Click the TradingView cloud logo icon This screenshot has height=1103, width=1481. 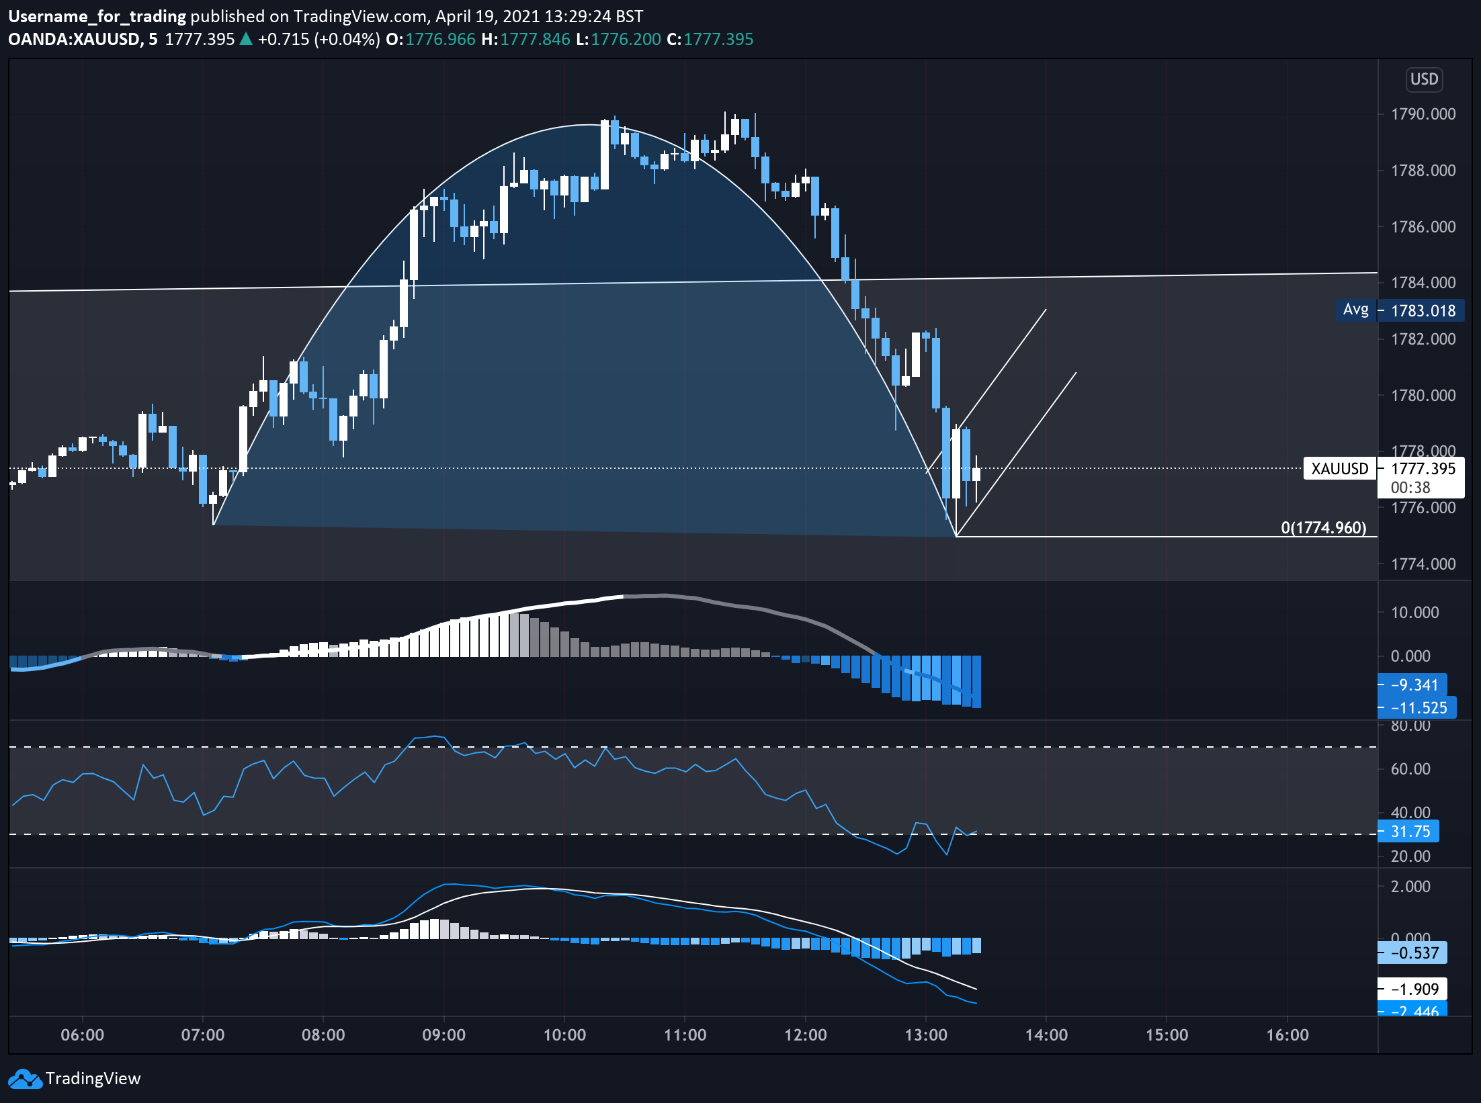tap(25, 1079)
